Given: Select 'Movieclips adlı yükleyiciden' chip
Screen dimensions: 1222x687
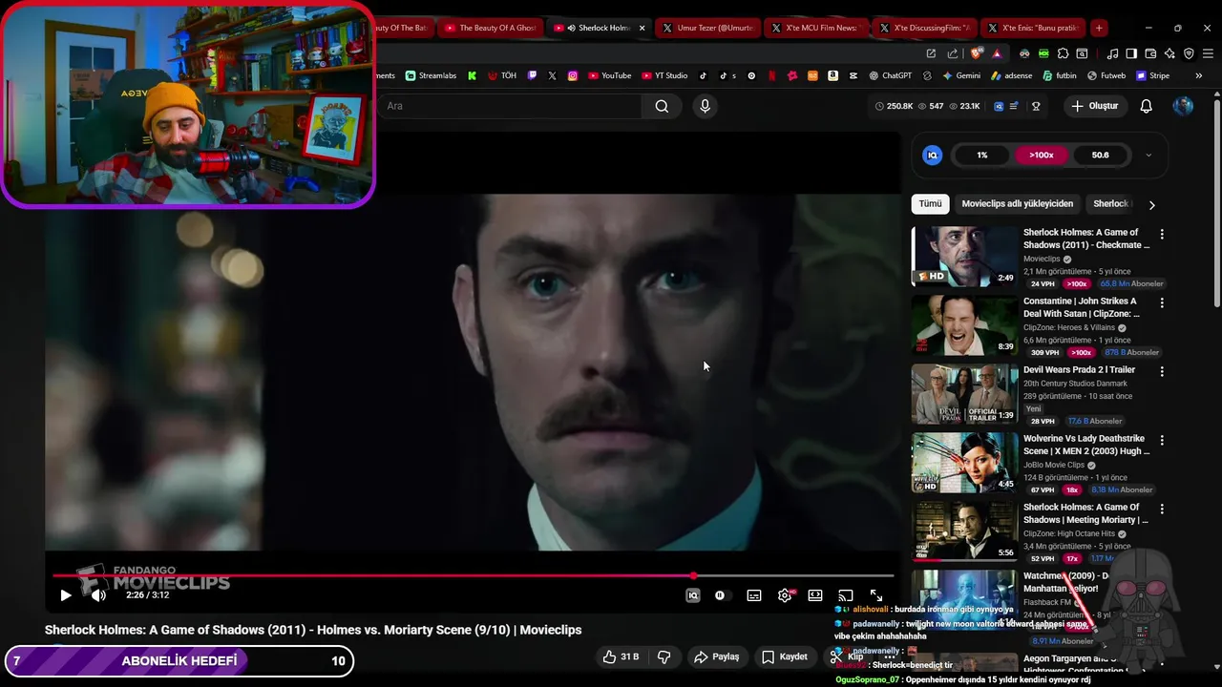Looking at the screenshot, I should (1018, 204).
